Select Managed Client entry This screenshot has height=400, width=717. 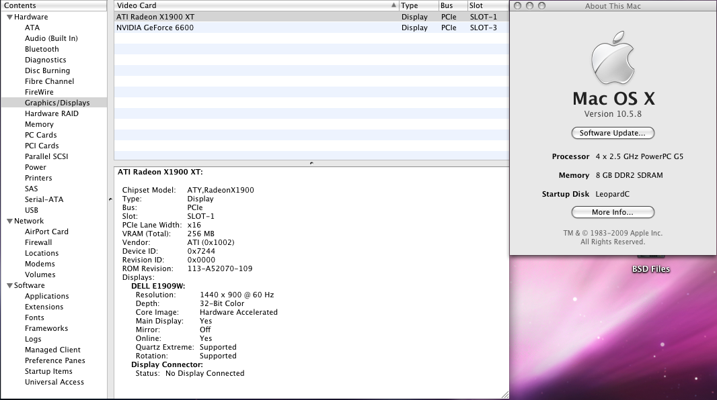[52, 350]
